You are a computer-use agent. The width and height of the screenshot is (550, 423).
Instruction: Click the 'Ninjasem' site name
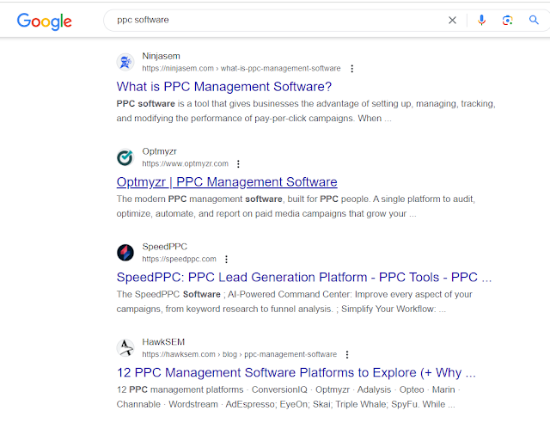pyautogui.click(x=161, y=56)
